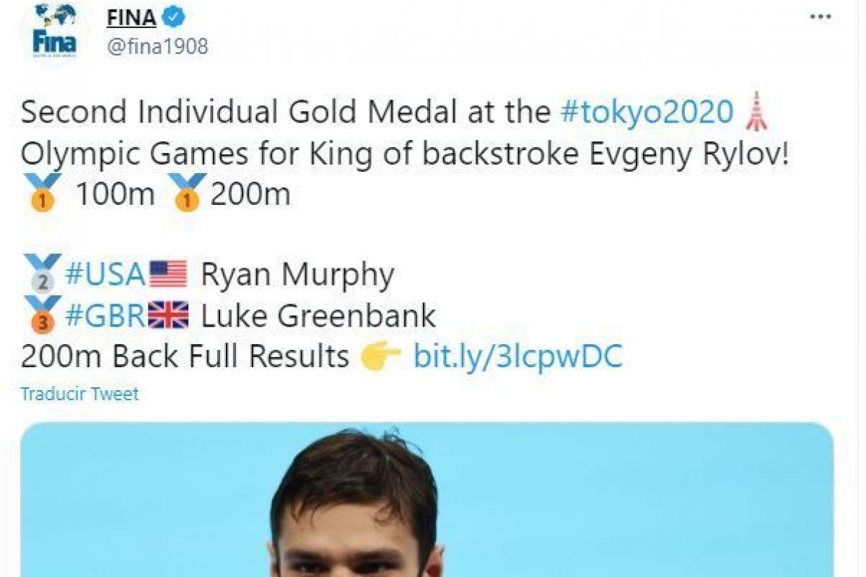866x577 pixels.
Task: Open the #GBR hashtag link
Action: click(x=105, y=315)
